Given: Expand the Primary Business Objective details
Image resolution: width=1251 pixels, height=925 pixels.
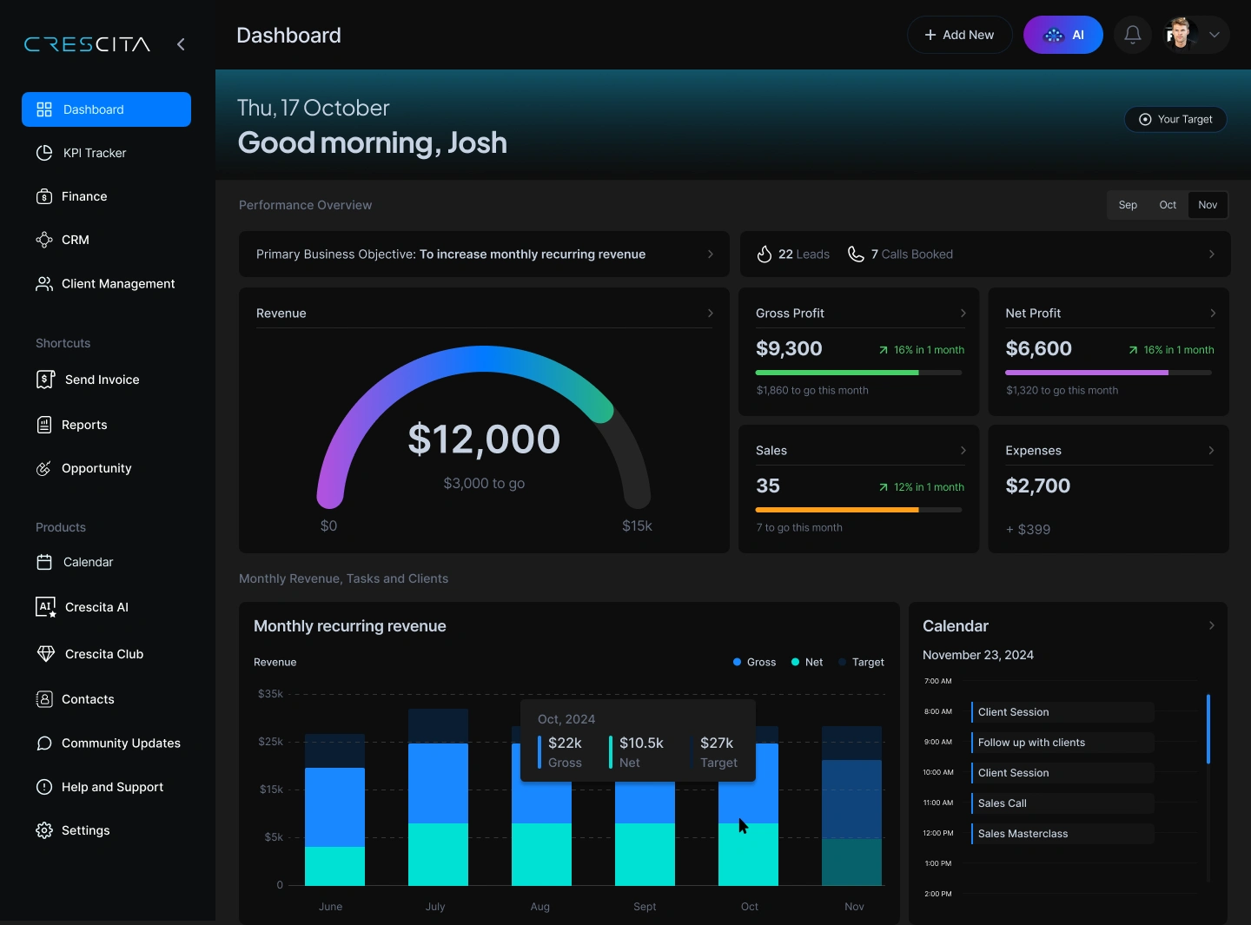Looking at the screenshot, I should click(711, 254).
